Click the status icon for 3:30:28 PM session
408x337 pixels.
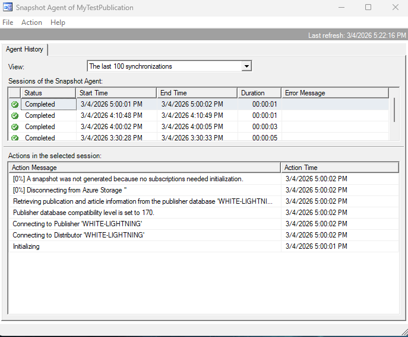pos(14,137)
